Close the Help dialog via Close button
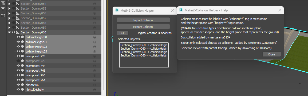 (x=272, y=54)
